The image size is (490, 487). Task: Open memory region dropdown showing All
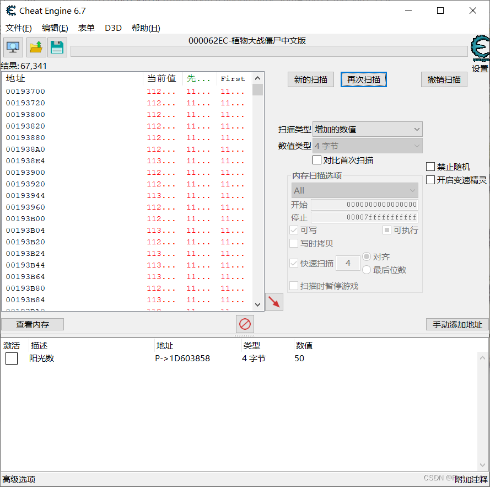(x=355, y=190)
